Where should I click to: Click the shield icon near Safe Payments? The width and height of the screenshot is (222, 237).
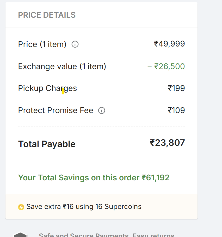tap(20, 235)
